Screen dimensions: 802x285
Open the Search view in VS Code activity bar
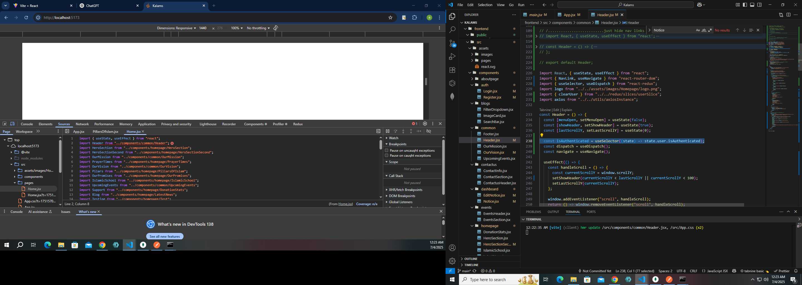(x=452, y=30)
